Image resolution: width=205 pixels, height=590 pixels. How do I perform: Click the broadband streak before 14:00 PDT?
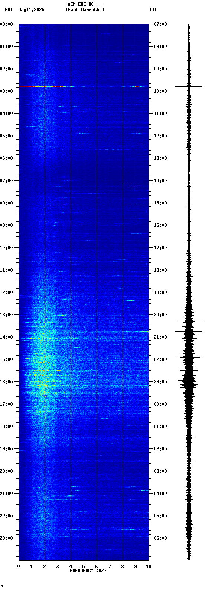(84, 331)
